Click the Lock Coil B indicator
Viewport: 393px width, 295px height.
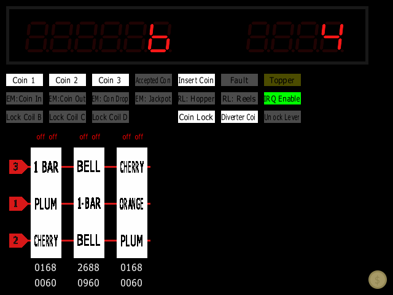pos(25,117)
